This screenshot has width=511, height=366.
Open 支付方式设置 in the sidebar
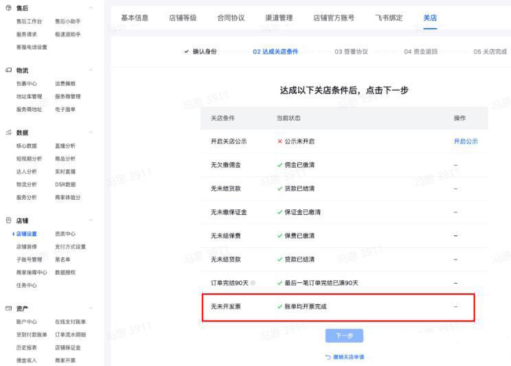tap(70, 247)
